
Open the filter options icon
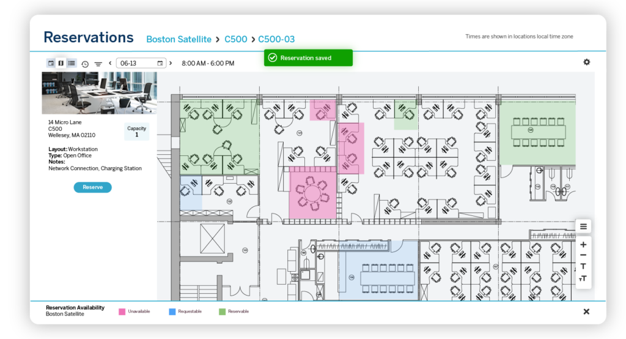click(x=98, y=64)
